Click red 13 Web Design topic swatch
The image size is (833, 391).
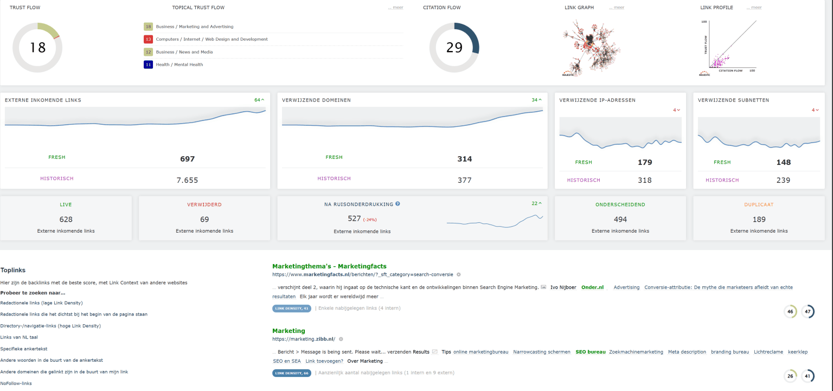[148, 39]
